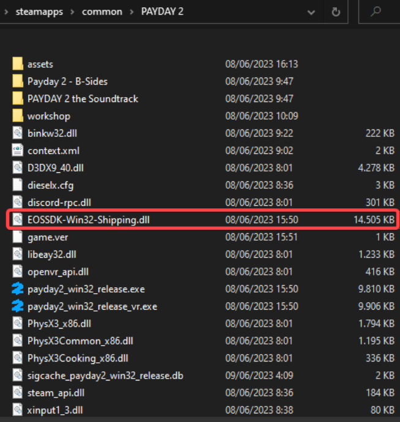Select the xinput1_3.dll filename
The image size is (400, 422).
click(x=55, y=410)
